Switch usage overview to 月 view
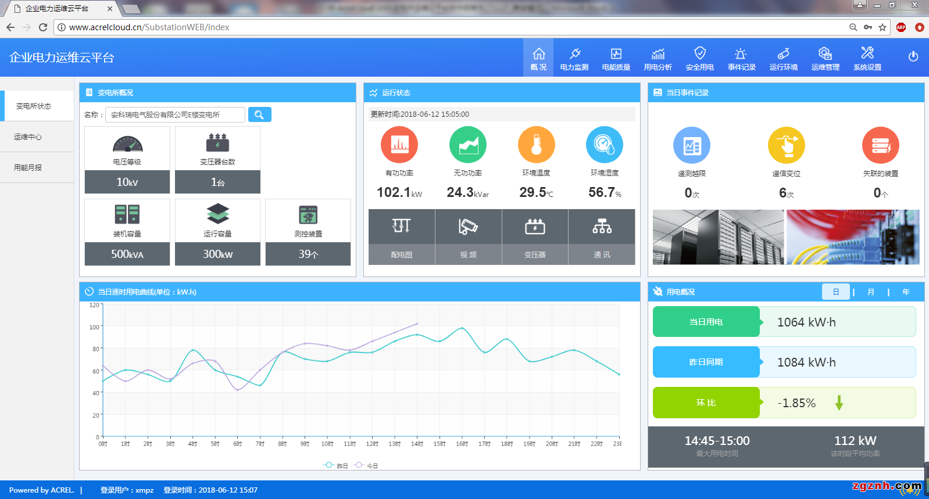The width and height of the screenshot is (929, 499). (870, 292)
